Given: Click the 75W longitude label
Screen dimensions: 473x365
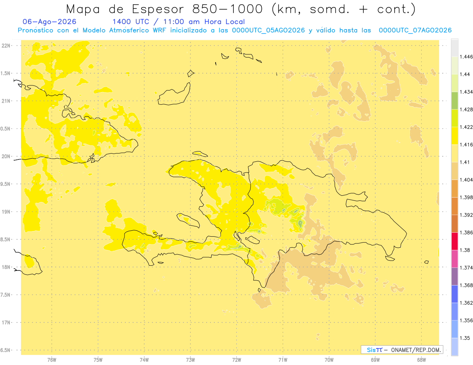Looking at the screenshot, I should click(98, 359).
